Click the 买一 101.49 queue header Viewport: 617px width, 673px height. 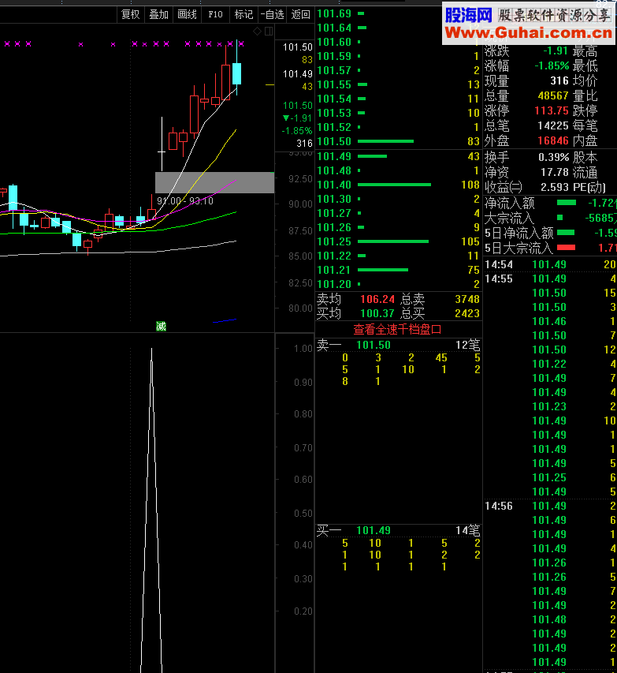[398, 530]
